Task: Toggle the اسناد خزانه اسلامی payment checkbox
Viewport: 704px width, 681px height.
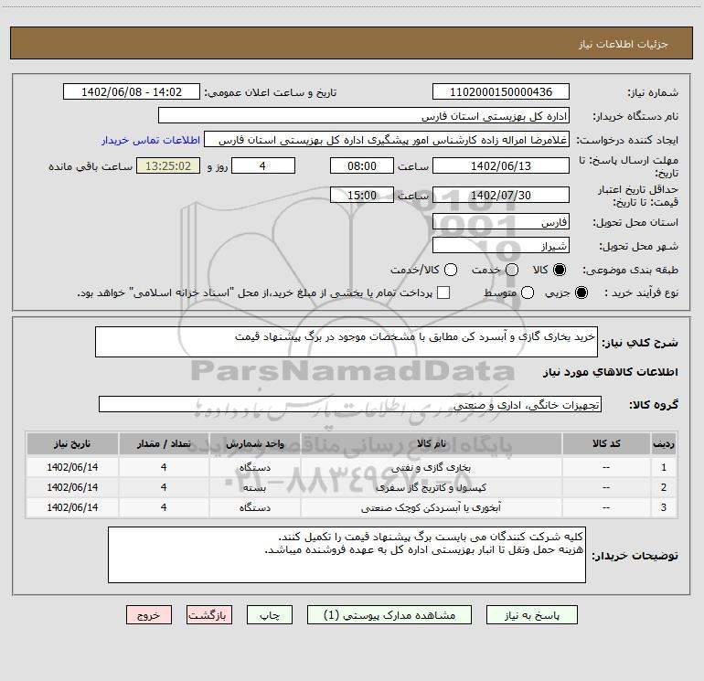Action: 443,293
